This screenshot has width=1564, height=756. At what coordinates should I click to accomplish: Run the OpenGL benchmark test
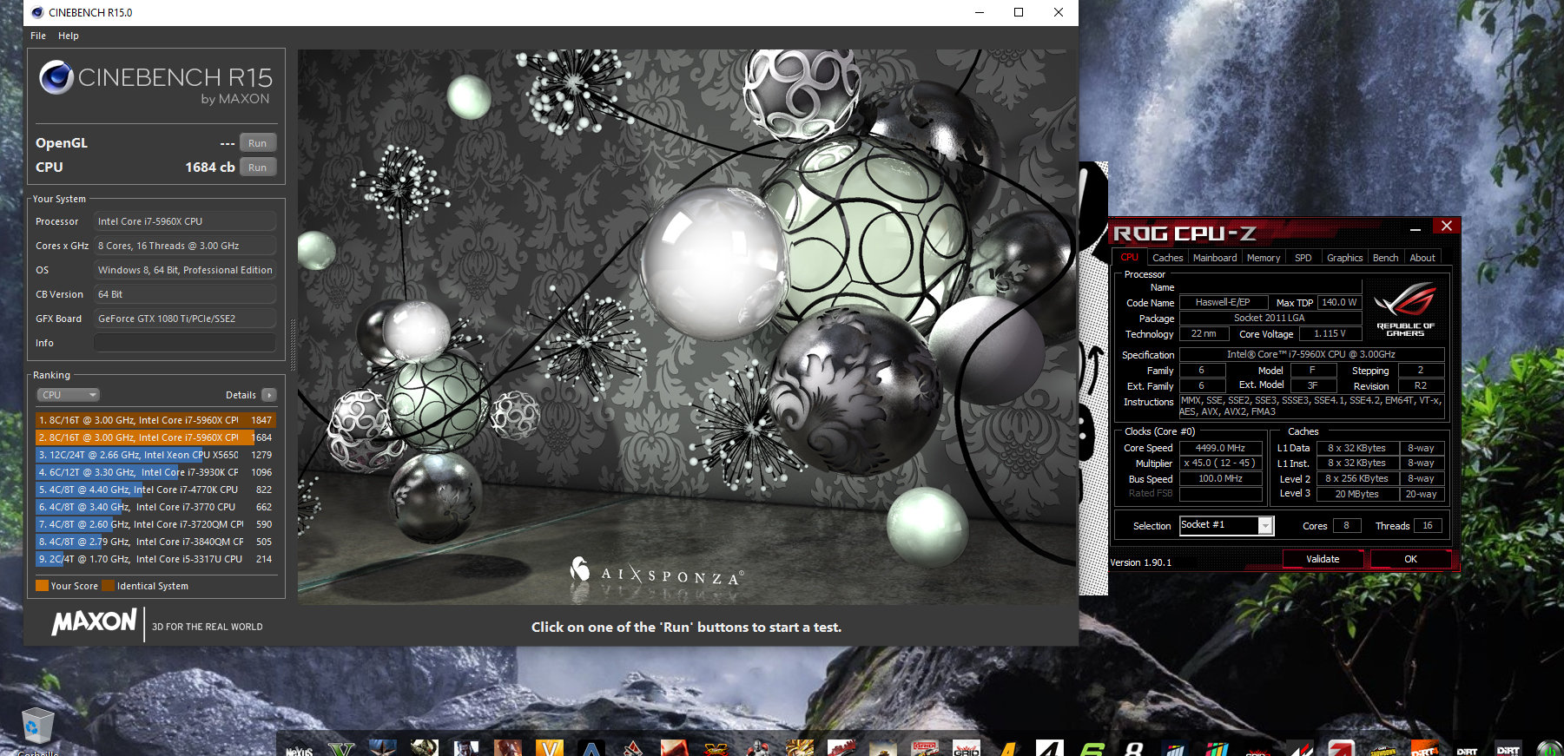click(257, 143)
